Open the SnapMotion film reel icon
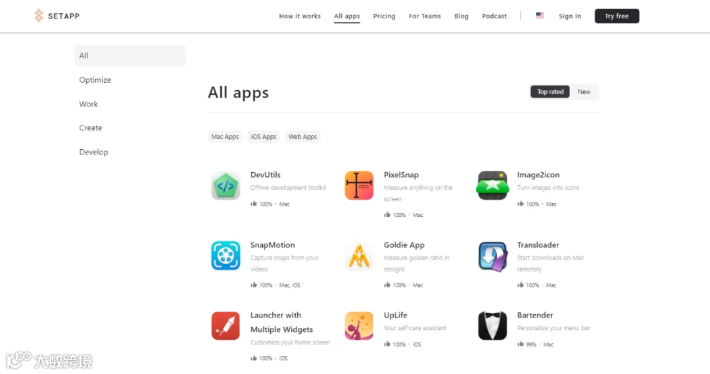The image size is (710, 374). 225,256
